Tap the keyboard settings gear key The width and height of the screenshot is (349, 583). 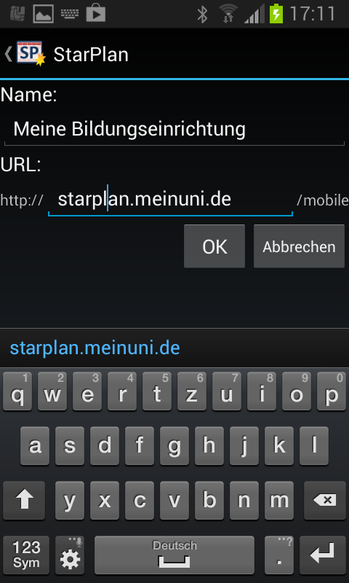click(x=70, y=555)
